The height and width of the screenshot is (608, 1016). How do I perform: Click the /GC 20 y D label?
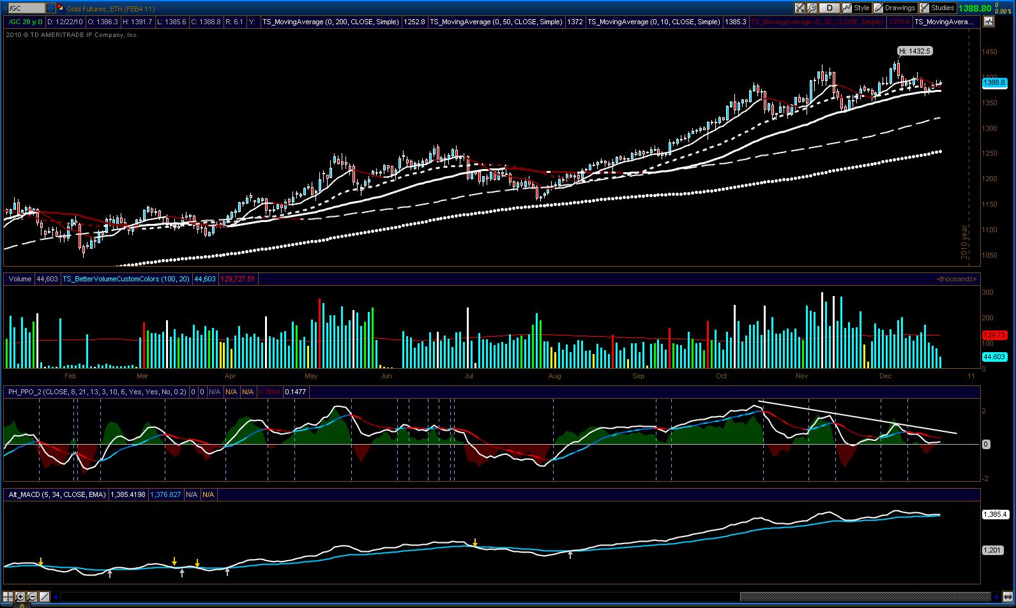[x=24, y=22]
